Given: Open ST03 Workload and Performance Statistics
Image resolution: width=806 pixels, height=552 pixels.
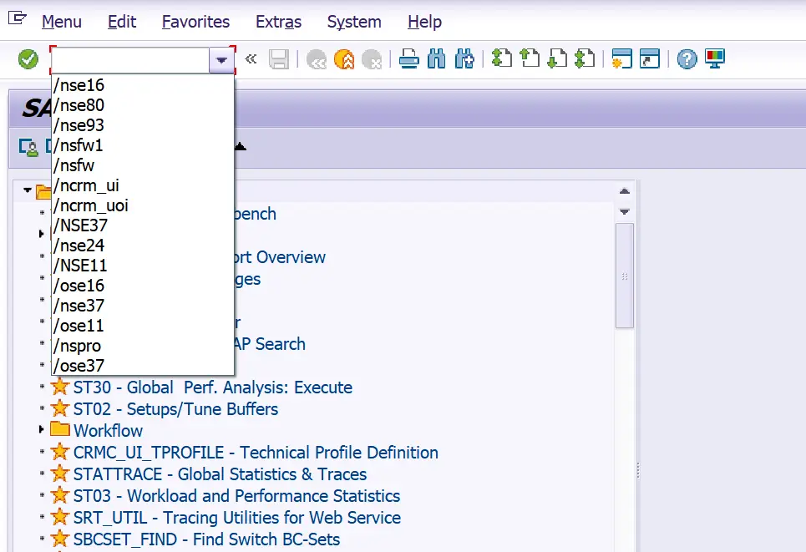Looking at the screenshot, I should pyautogui.click(x=237, y=495).
